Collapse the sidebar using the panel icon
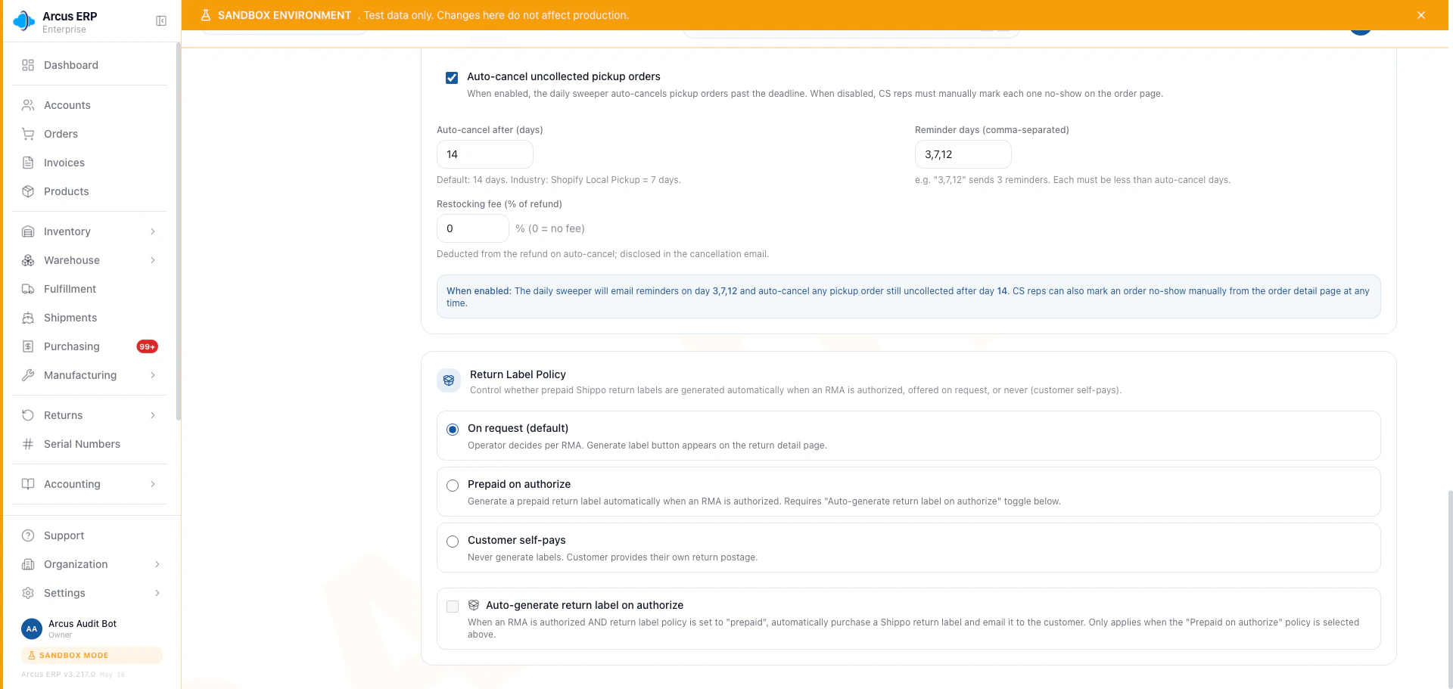The image size is (1453, 689). pyautogui.click(x=161, y=21)
